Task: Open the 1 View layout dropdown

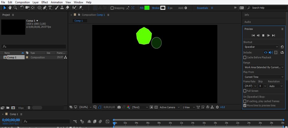Action: tap(188, 107)
